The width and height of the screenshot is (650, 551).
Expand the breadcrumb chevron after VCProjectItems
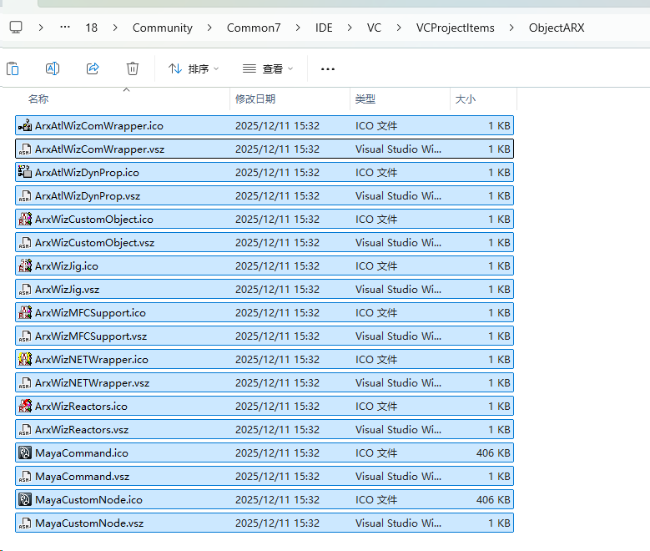(511, 28)
